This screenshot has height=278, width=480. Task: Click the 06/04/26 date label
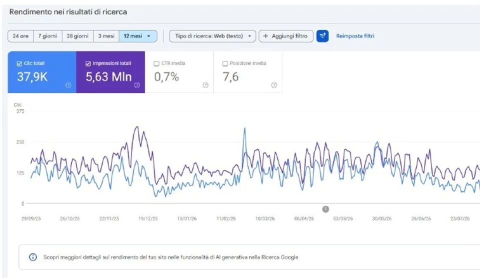pos(304,218)
